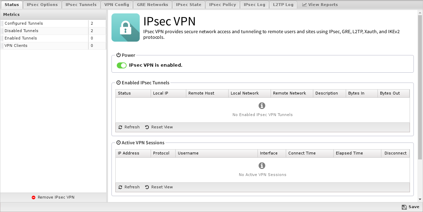Click Refresh icon under Active VPN Sessions
423x212 pixels.
coord(120,187)
